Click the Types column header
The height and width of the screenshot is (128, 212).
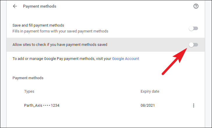[x=29, y=91]
